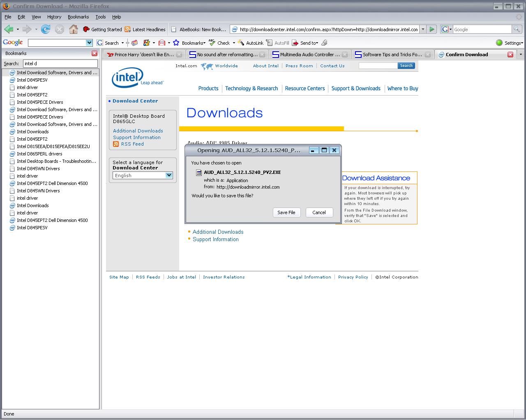Switch to the Prince Harry tab
The height and width of the screenshot is (420, 526).
coord(143,55)
